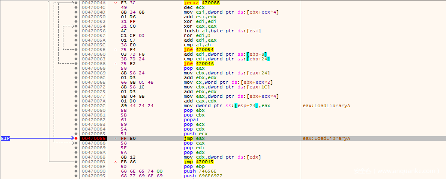Viewport: 446px width, 179px height.
Task: Click breakpoint bullet beside address 0047008D
Action: point(76,162)
